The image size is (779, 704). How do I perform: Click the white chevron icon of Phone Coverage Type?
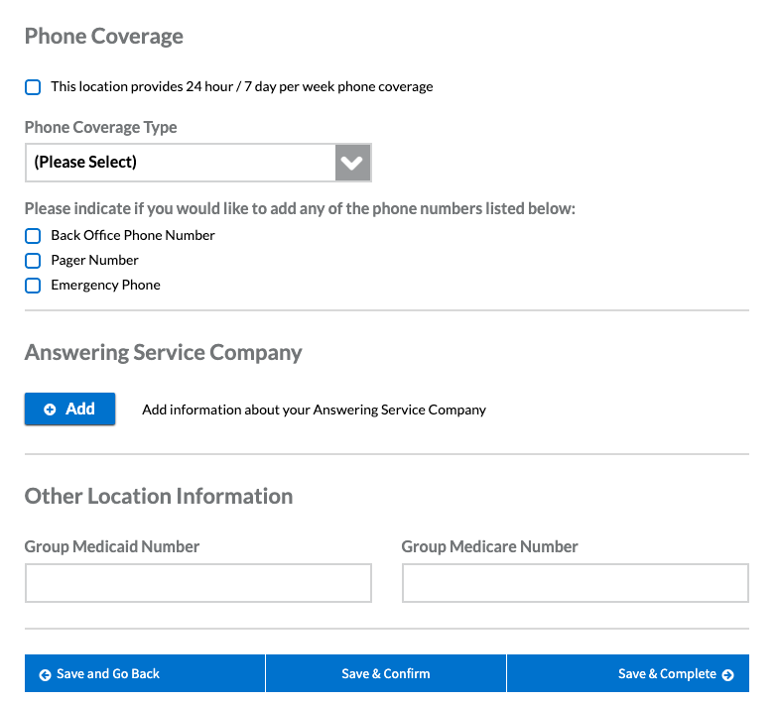(x=352, y=163)
